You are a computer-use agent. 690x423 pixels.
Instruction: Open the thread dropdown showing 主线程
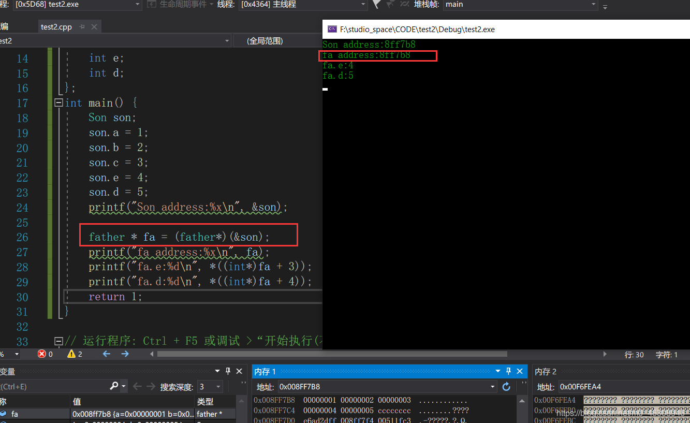(303, 5)
